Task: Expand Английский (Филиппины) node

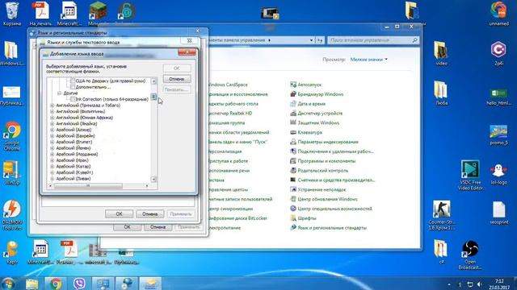Action: (x=52, y=111)
